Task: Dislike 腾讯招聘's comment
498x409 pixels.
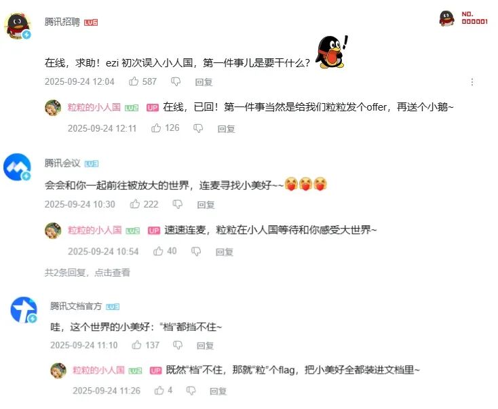Action: click(x=176, y=82)
